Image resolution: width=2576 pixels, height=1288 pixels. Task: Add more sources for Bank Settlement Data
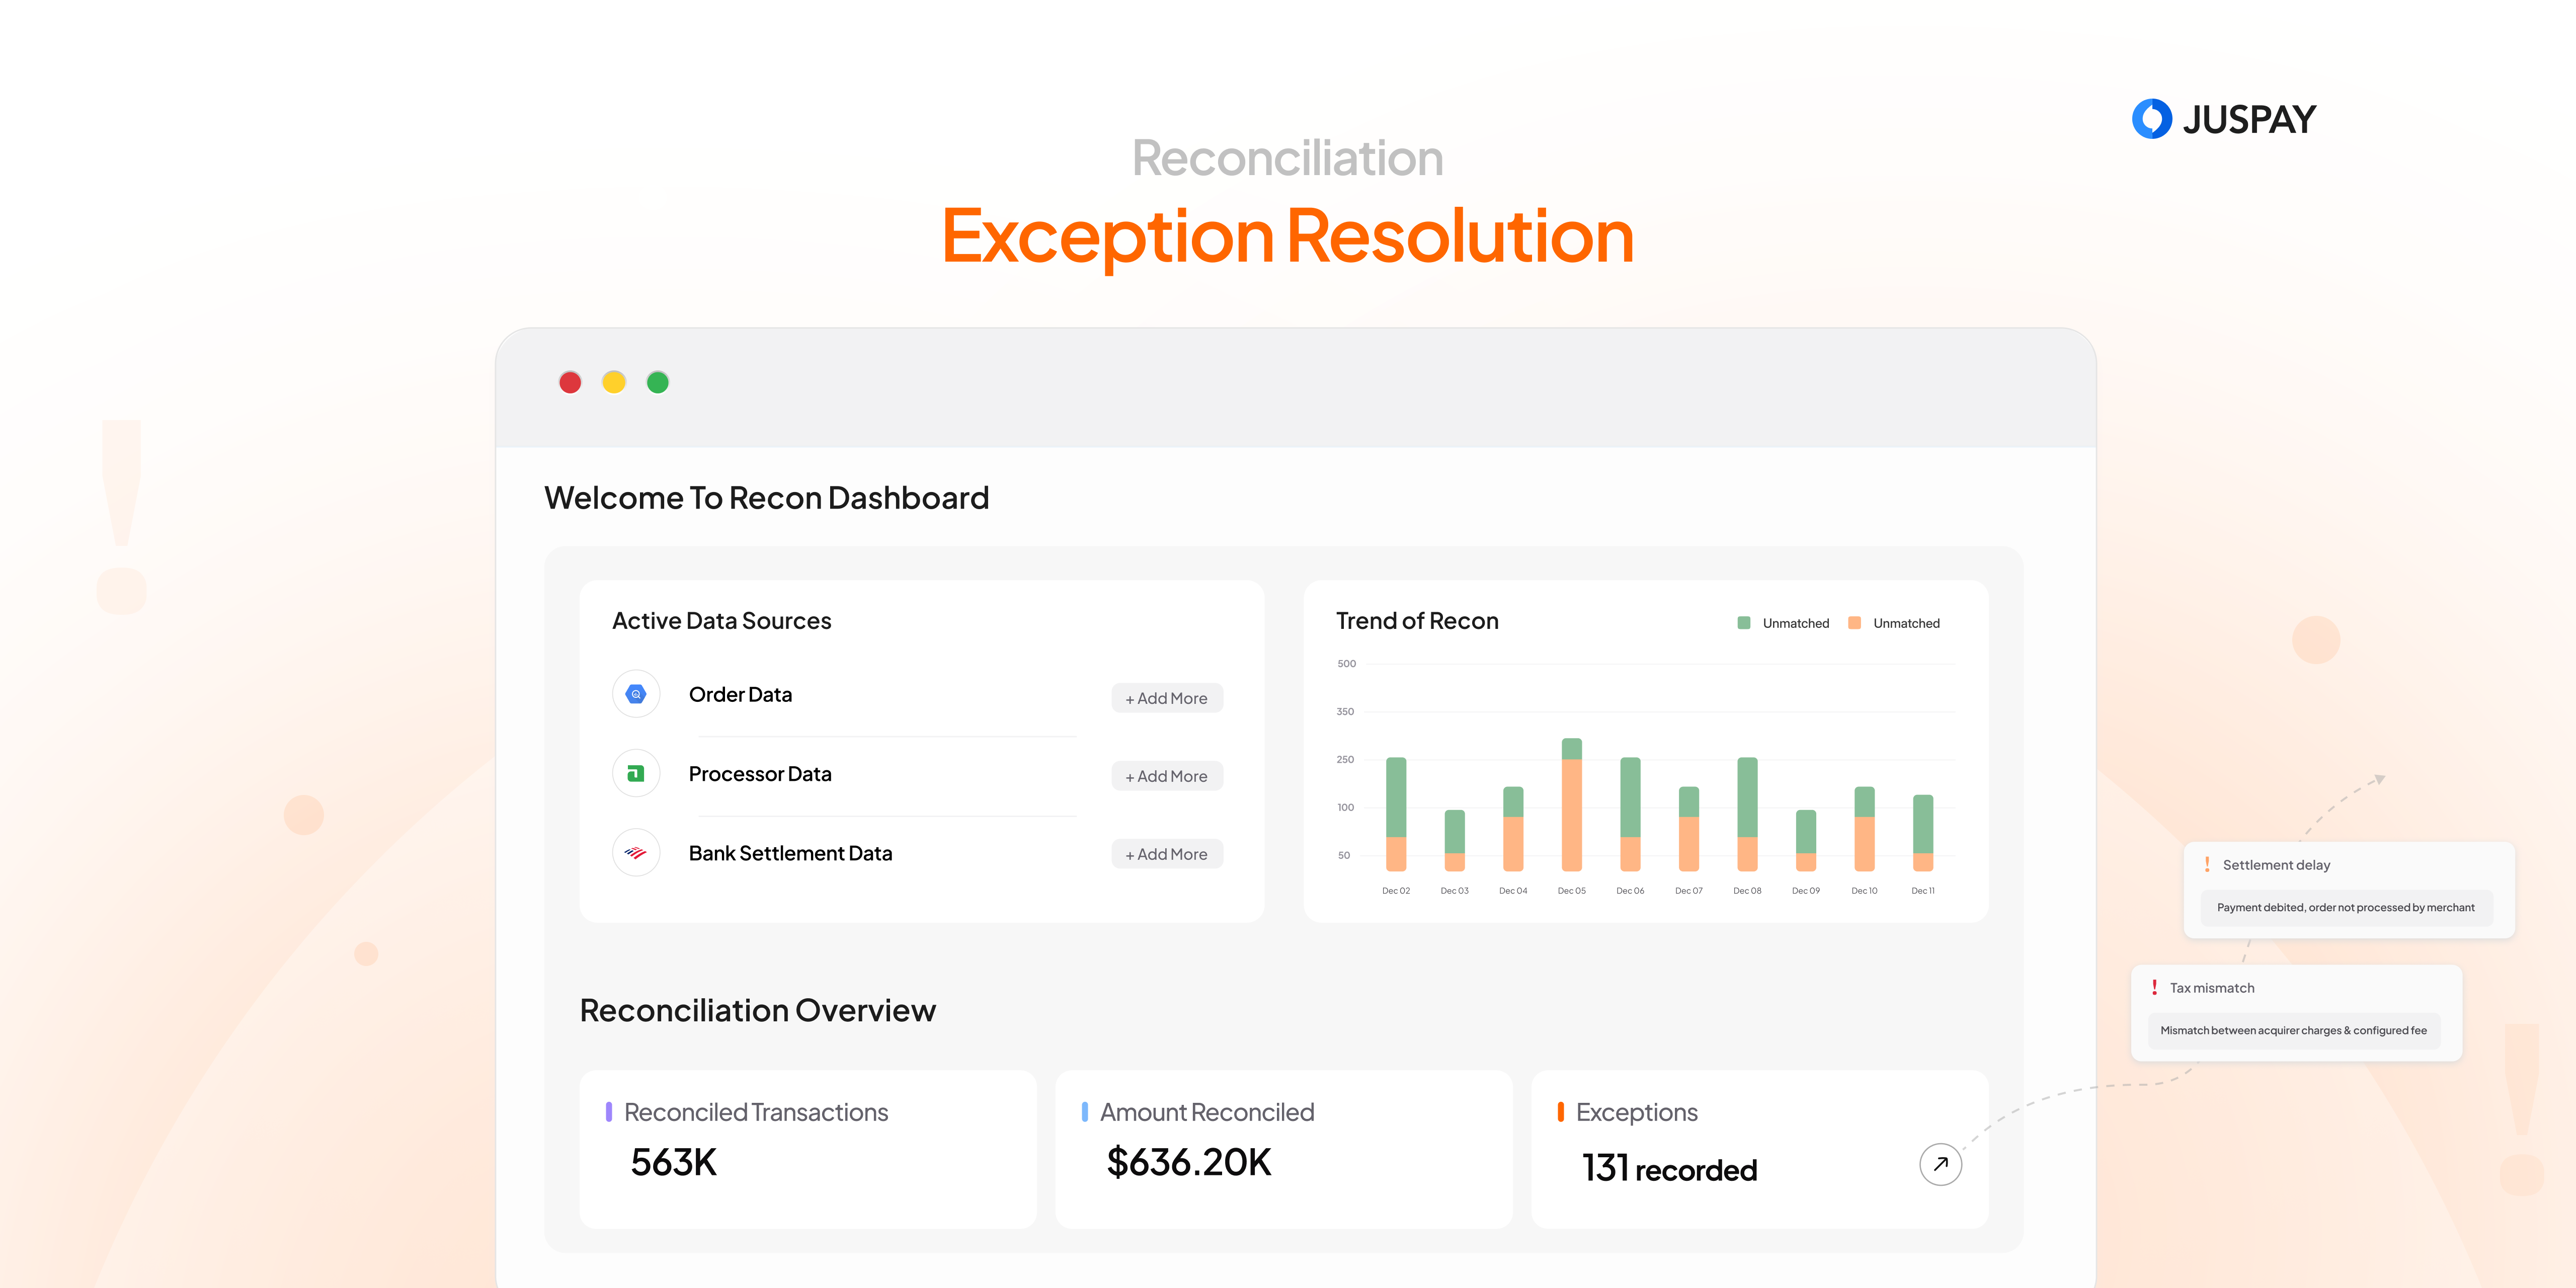pyautogui.click(x=1167, y=854)
